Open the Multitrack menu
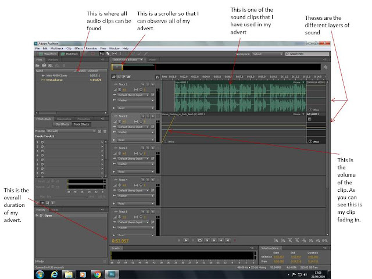The width and height of the screenshot is (372, 279). click(x=57, y=48)
